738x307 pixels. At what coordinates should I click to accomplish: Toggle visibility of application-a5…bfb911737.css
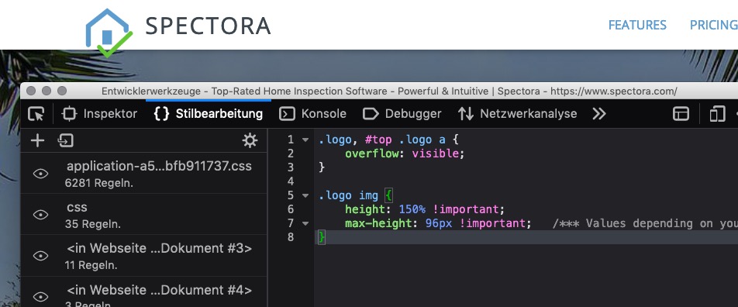pos(41,174)
